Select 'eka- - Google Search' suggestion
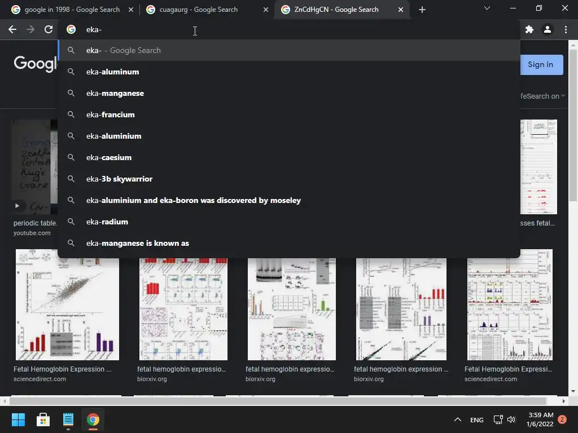The image size is (578, 433). tap(289, 50)
